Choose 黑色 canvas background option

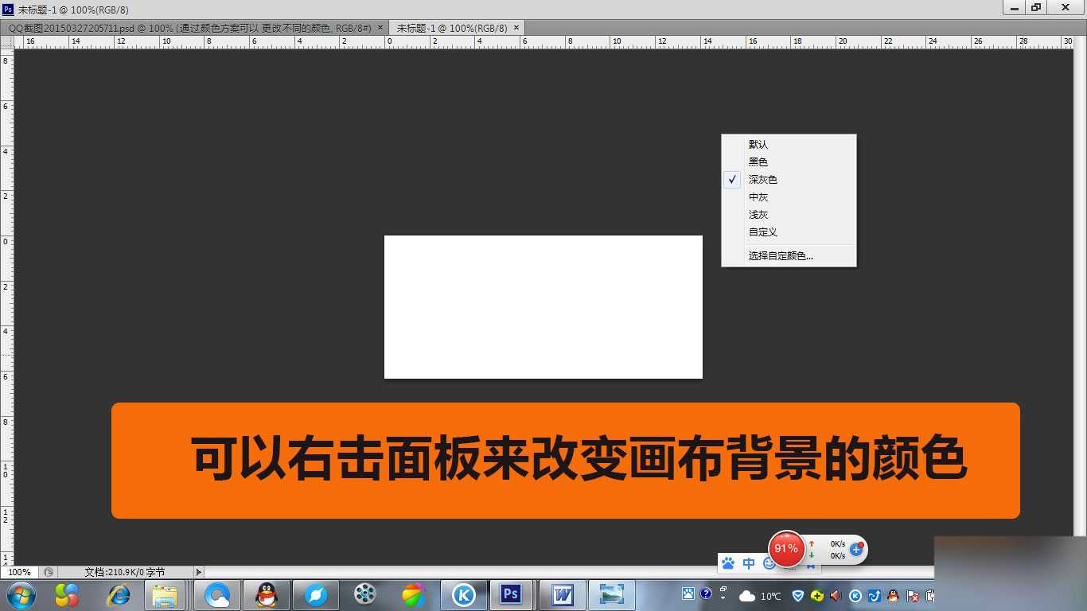[789, 162]
